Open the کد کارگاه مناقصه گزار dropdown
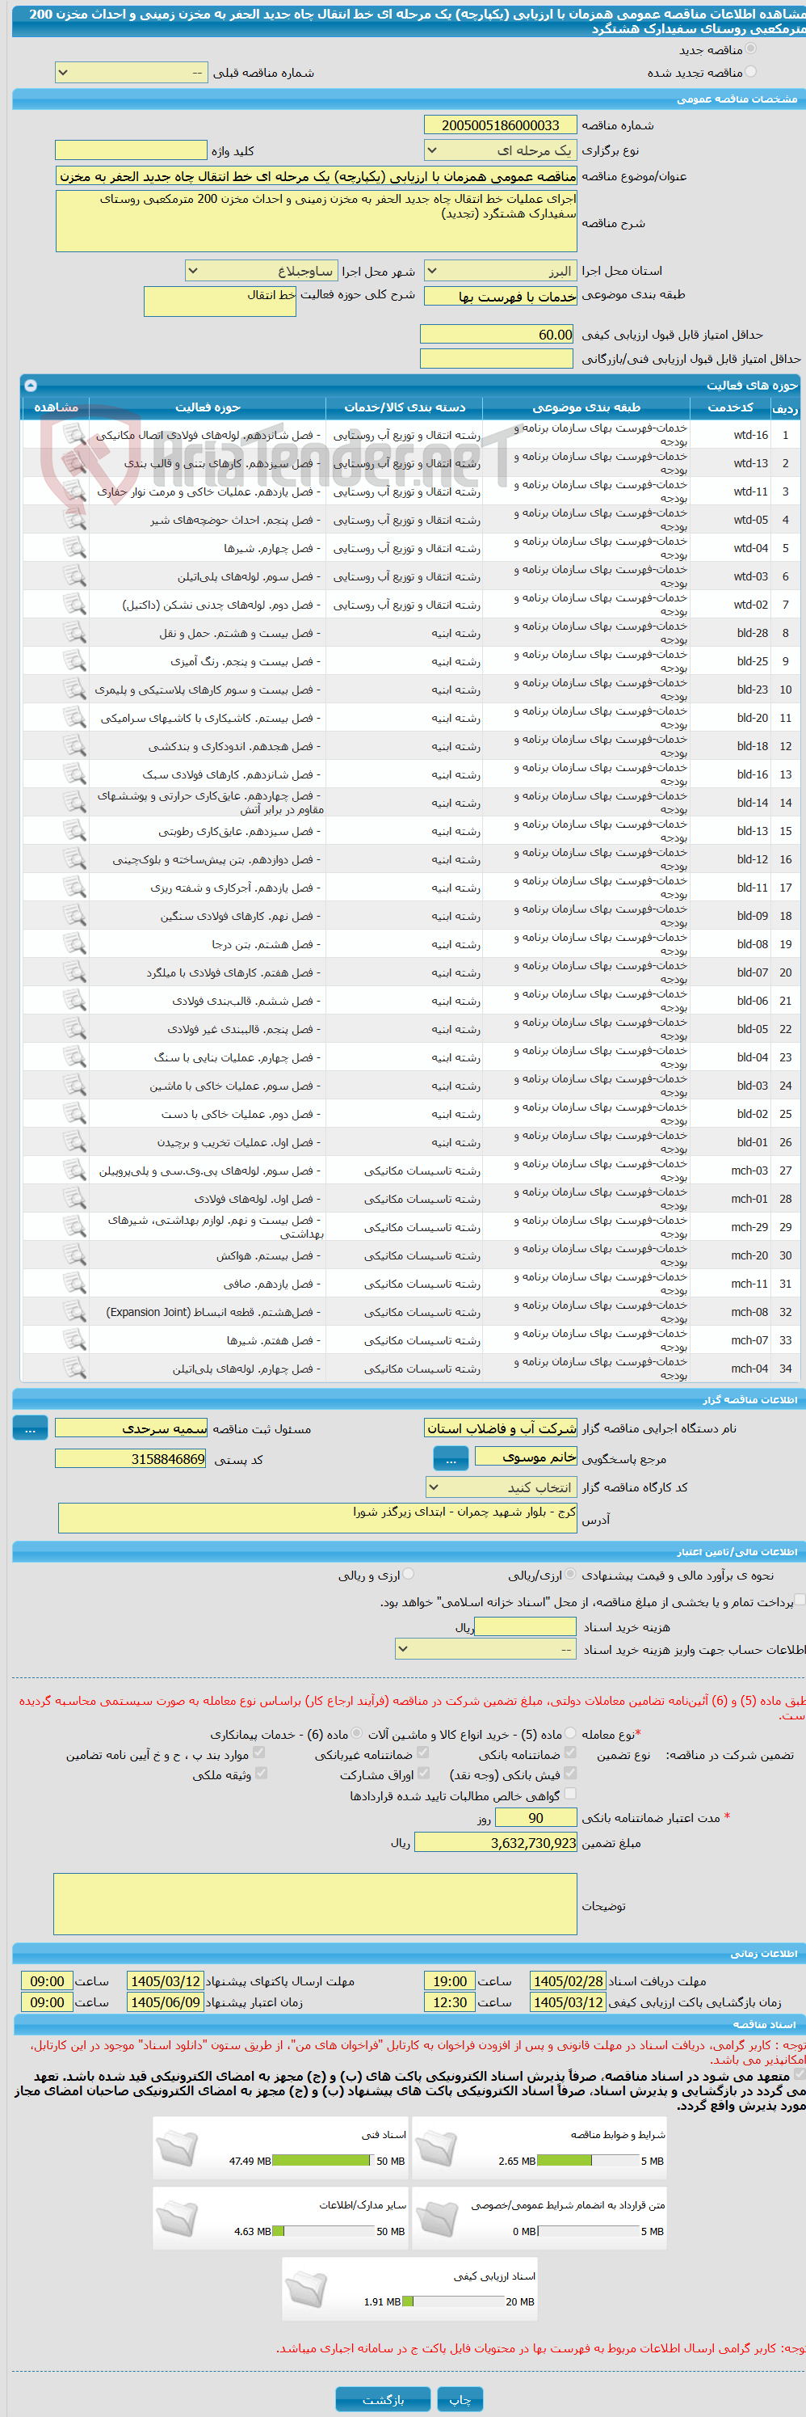 tap(501, 1487)
